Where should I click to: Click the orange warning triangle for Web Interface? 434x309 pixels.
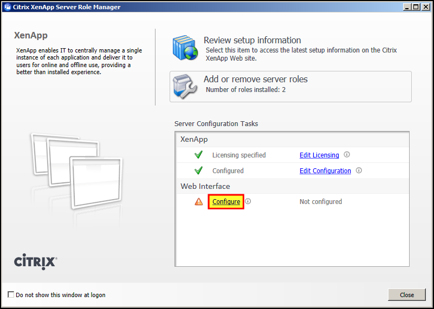click(199, 202)
